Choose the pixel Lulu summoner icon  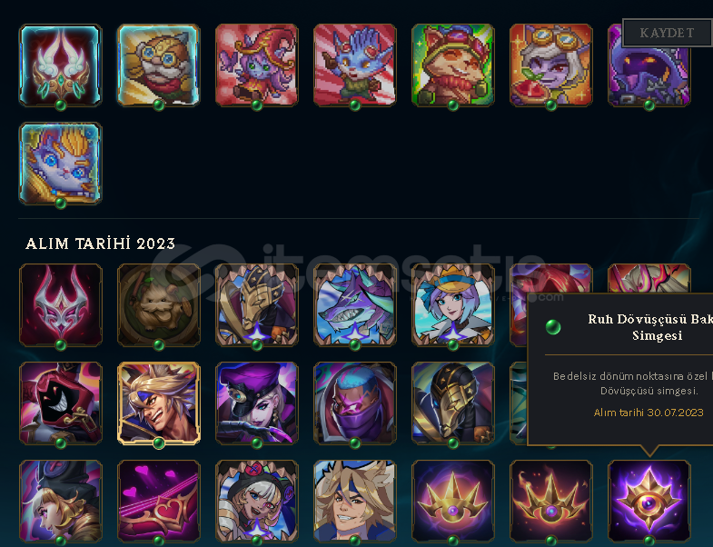coord(256,65)
